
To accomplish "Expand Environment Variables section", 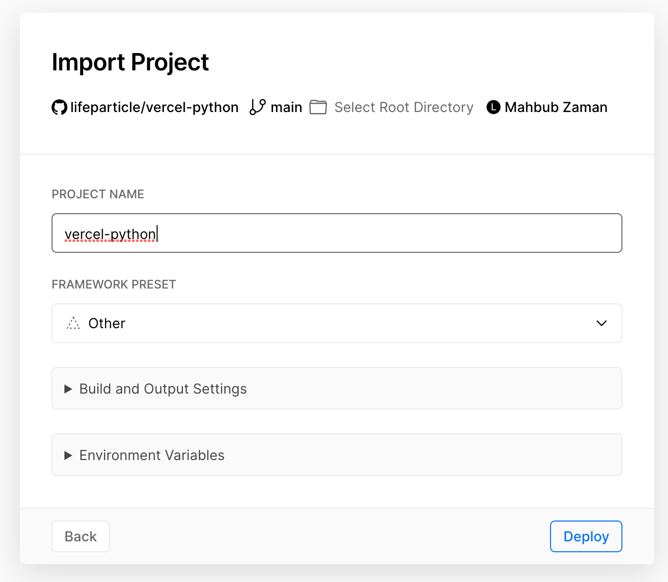I will [337, 455].
